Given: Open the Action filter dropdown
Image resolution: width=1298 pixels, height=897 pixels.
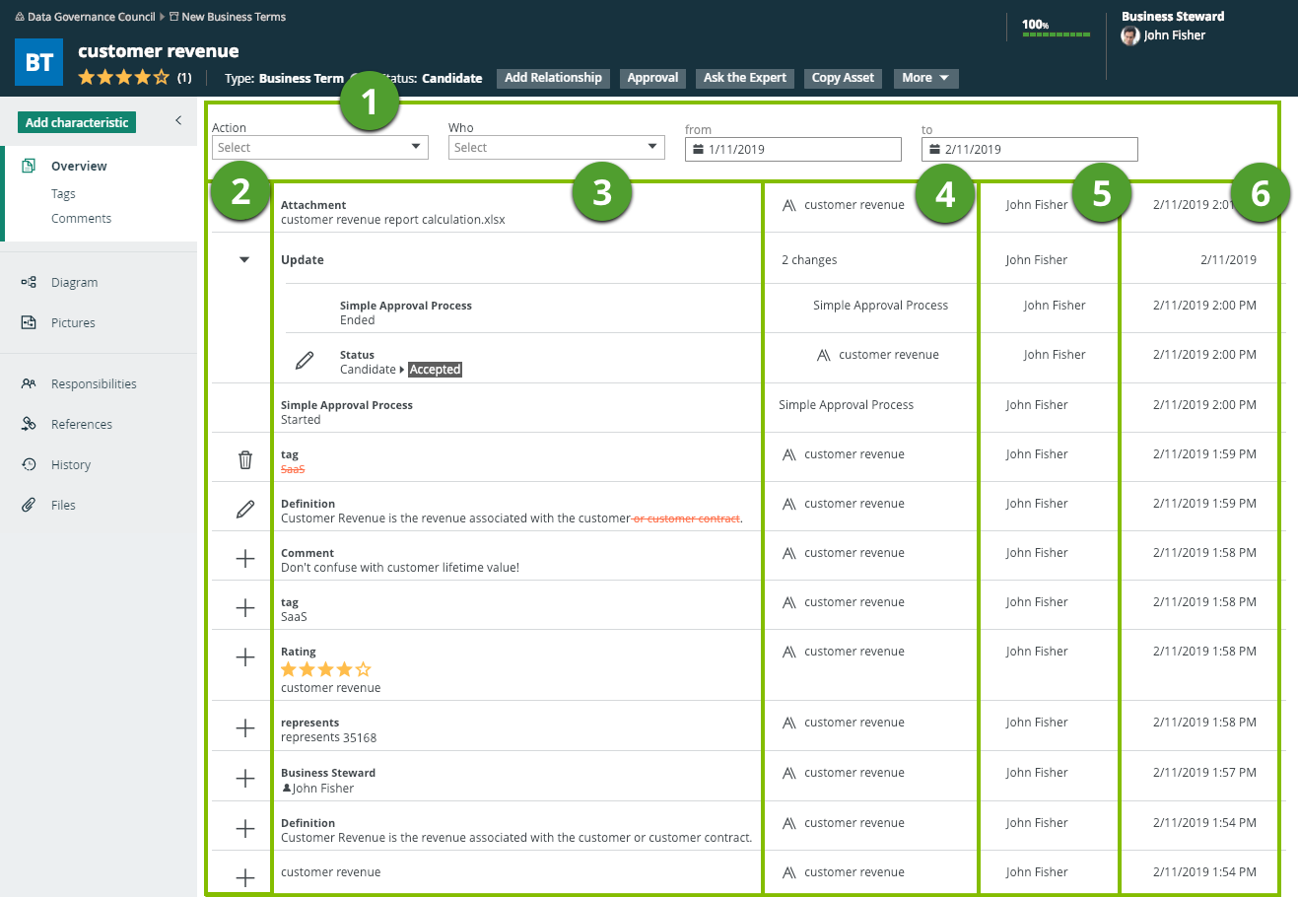Looking at the screenshot, I should [x=320, y=148].
